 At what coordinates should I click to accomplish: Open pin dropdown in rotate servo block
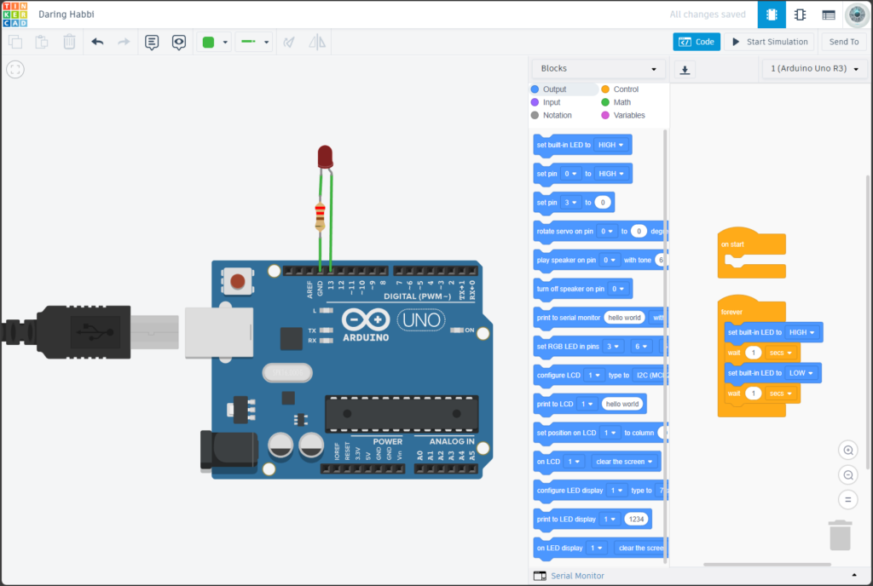[x=607, y=232]
